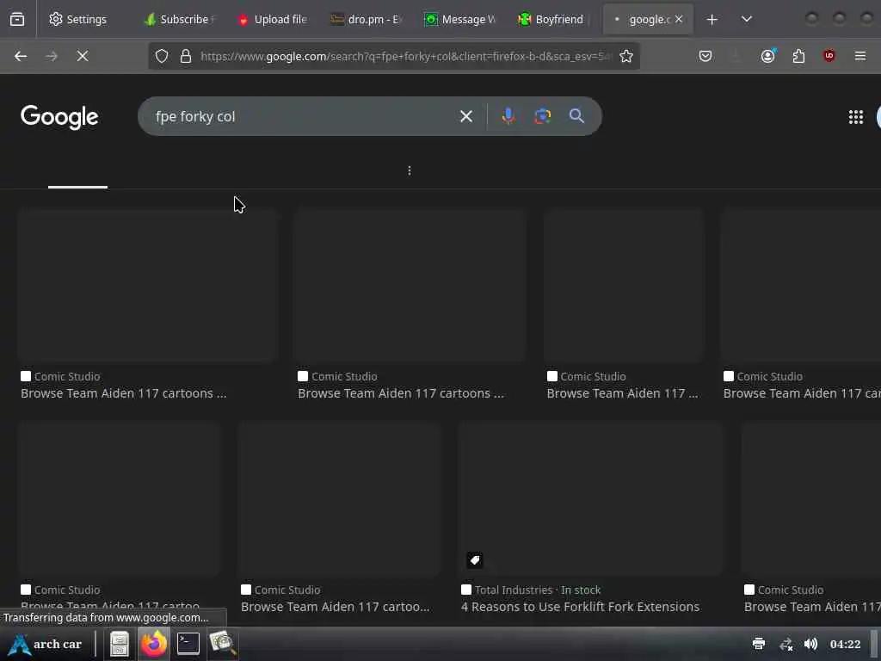Click the 04:22 clock
The width and height of the screenshot is (881, 661).
click(845, 644)
